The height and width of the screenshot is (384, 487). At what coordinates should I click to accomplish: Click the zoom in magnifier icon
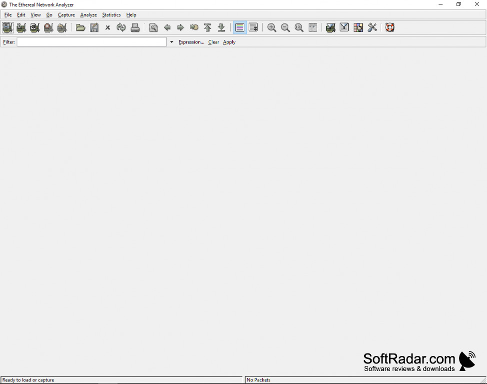tap(272, 27)
